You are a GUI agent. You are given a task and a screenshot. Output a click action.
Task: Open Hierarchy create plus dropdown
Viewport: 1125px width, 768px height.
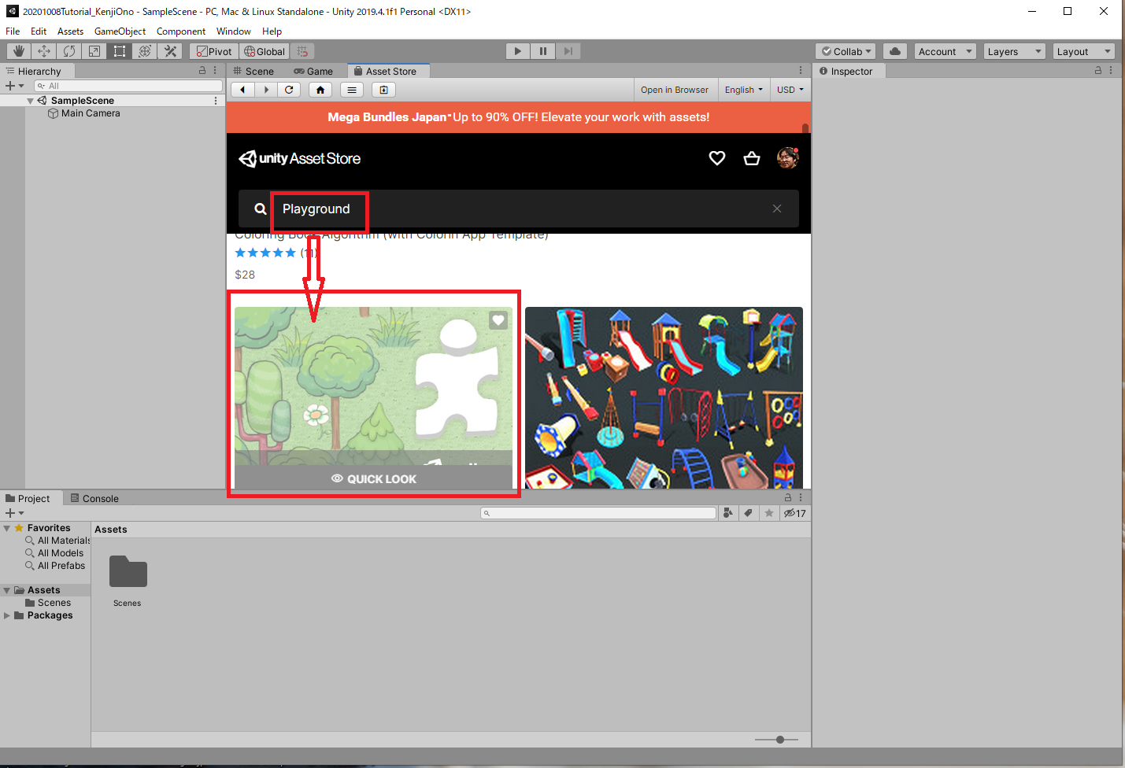tap(14, 86)
